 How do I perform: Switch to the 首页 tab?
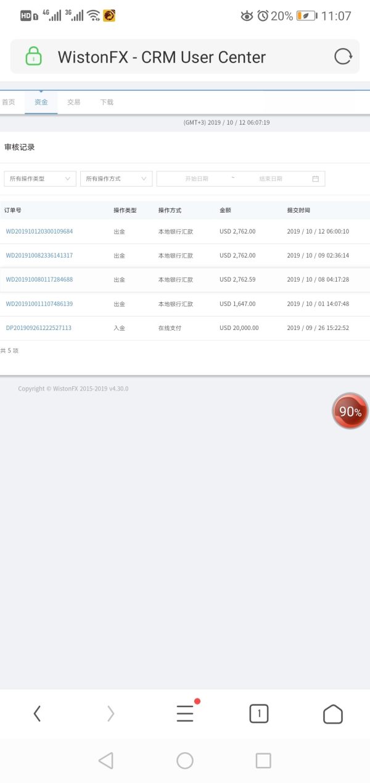(9, 102)
